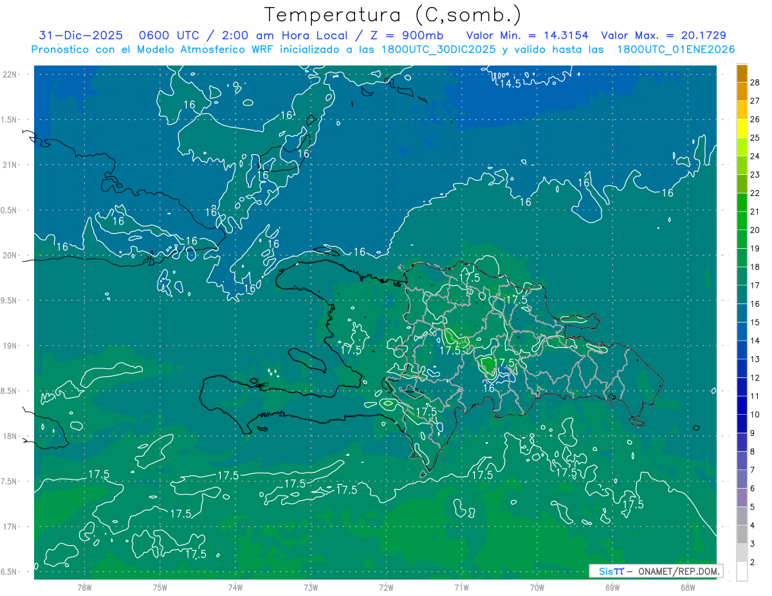The height and width of the screenshot is (596, 772).
Task: Click the '73W' longitude axis label
Action: pos(311,588)
